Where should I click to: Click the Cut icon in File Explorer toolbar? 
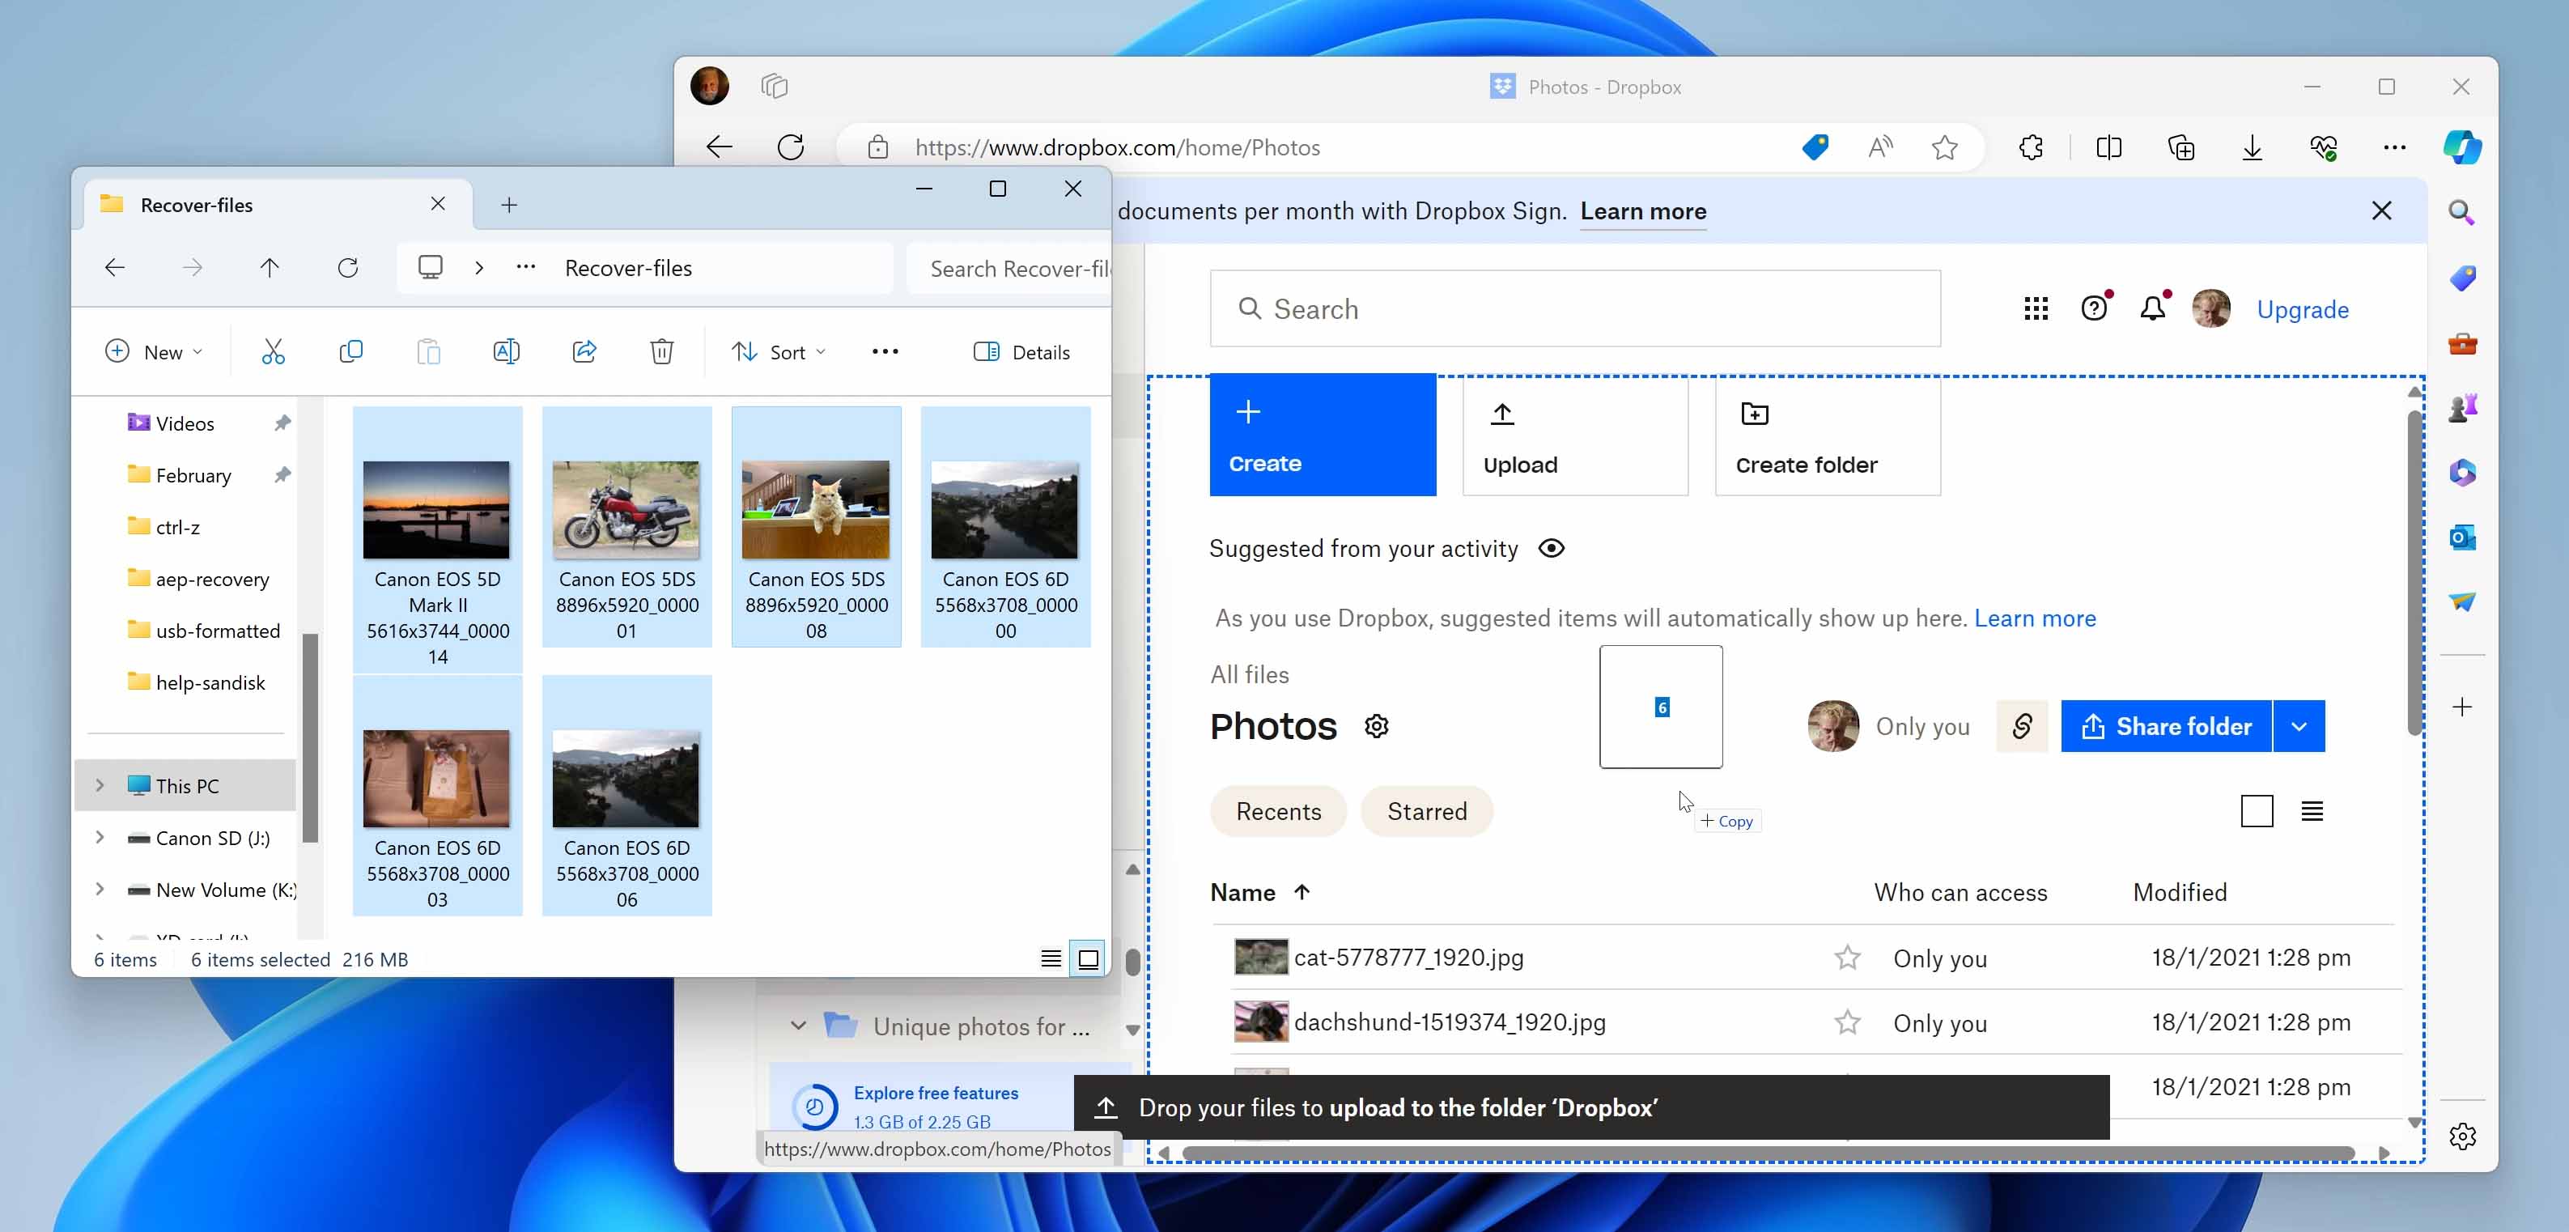tap(274, 352)
